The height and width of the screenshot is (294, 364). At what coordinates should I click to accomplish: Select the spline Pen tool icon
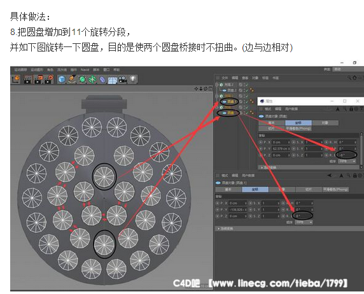tap(72, 80)
